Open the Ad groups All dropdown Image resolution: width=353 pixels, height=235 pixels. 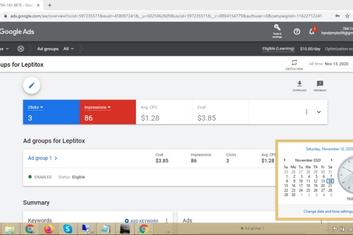pos(68,49)
